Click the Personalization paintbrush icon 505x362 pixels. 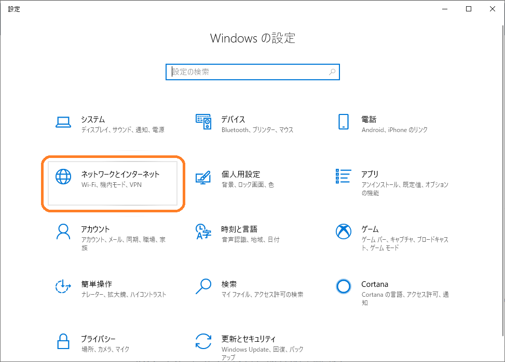(203, 177)
